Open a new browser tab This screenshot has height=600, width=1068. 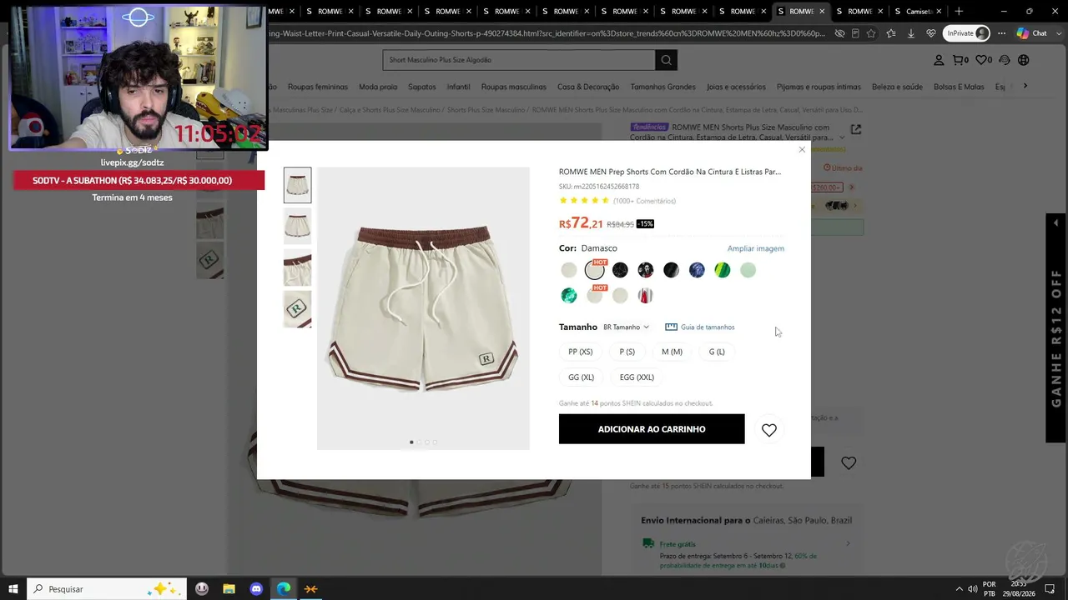959,12
